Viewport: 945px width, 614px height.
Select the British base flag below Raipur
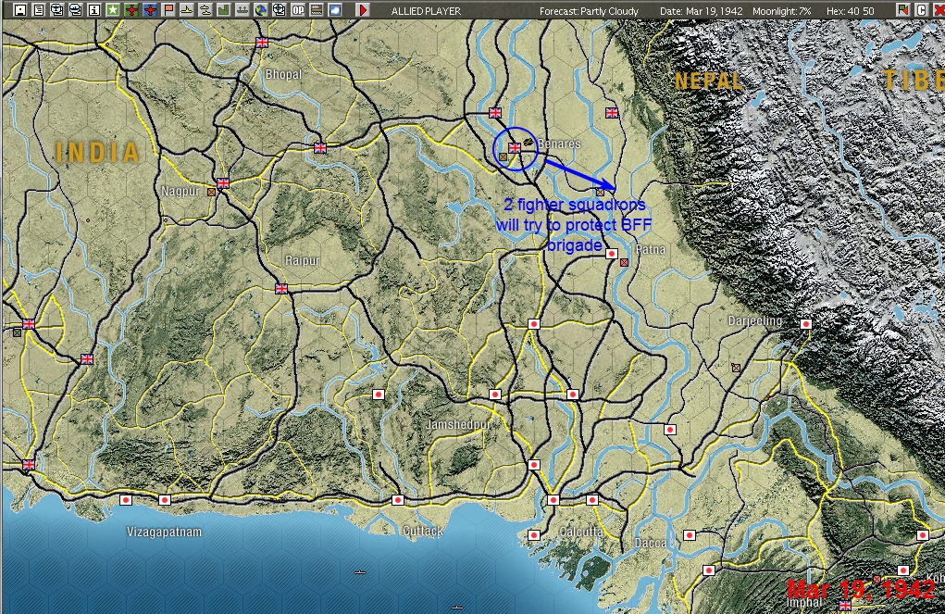click(281, 289)
